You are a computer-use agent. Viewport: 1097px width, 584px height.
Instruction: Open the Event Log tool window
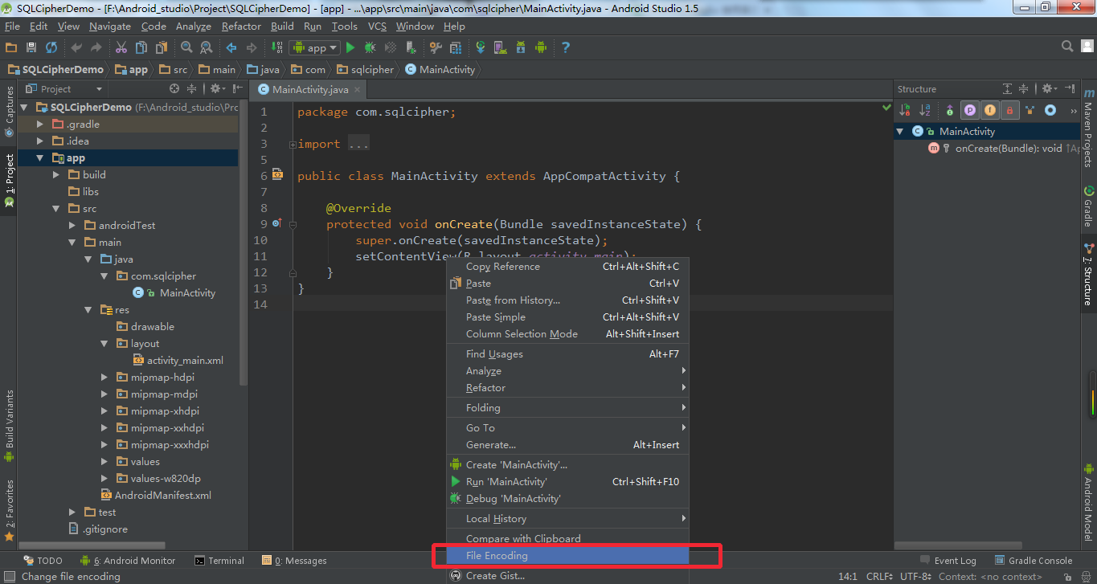pyautogui.click(x=948, y=561)
